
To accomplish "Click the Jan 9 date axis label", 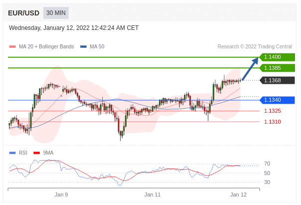I will [61, 195].
